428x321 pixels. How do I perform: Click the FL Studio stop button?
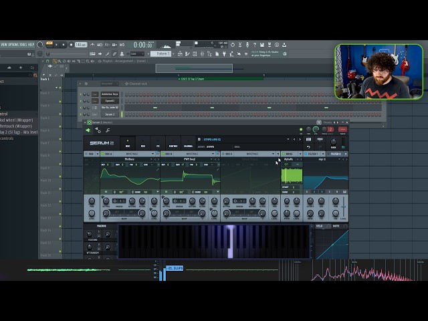pos(64,45)
